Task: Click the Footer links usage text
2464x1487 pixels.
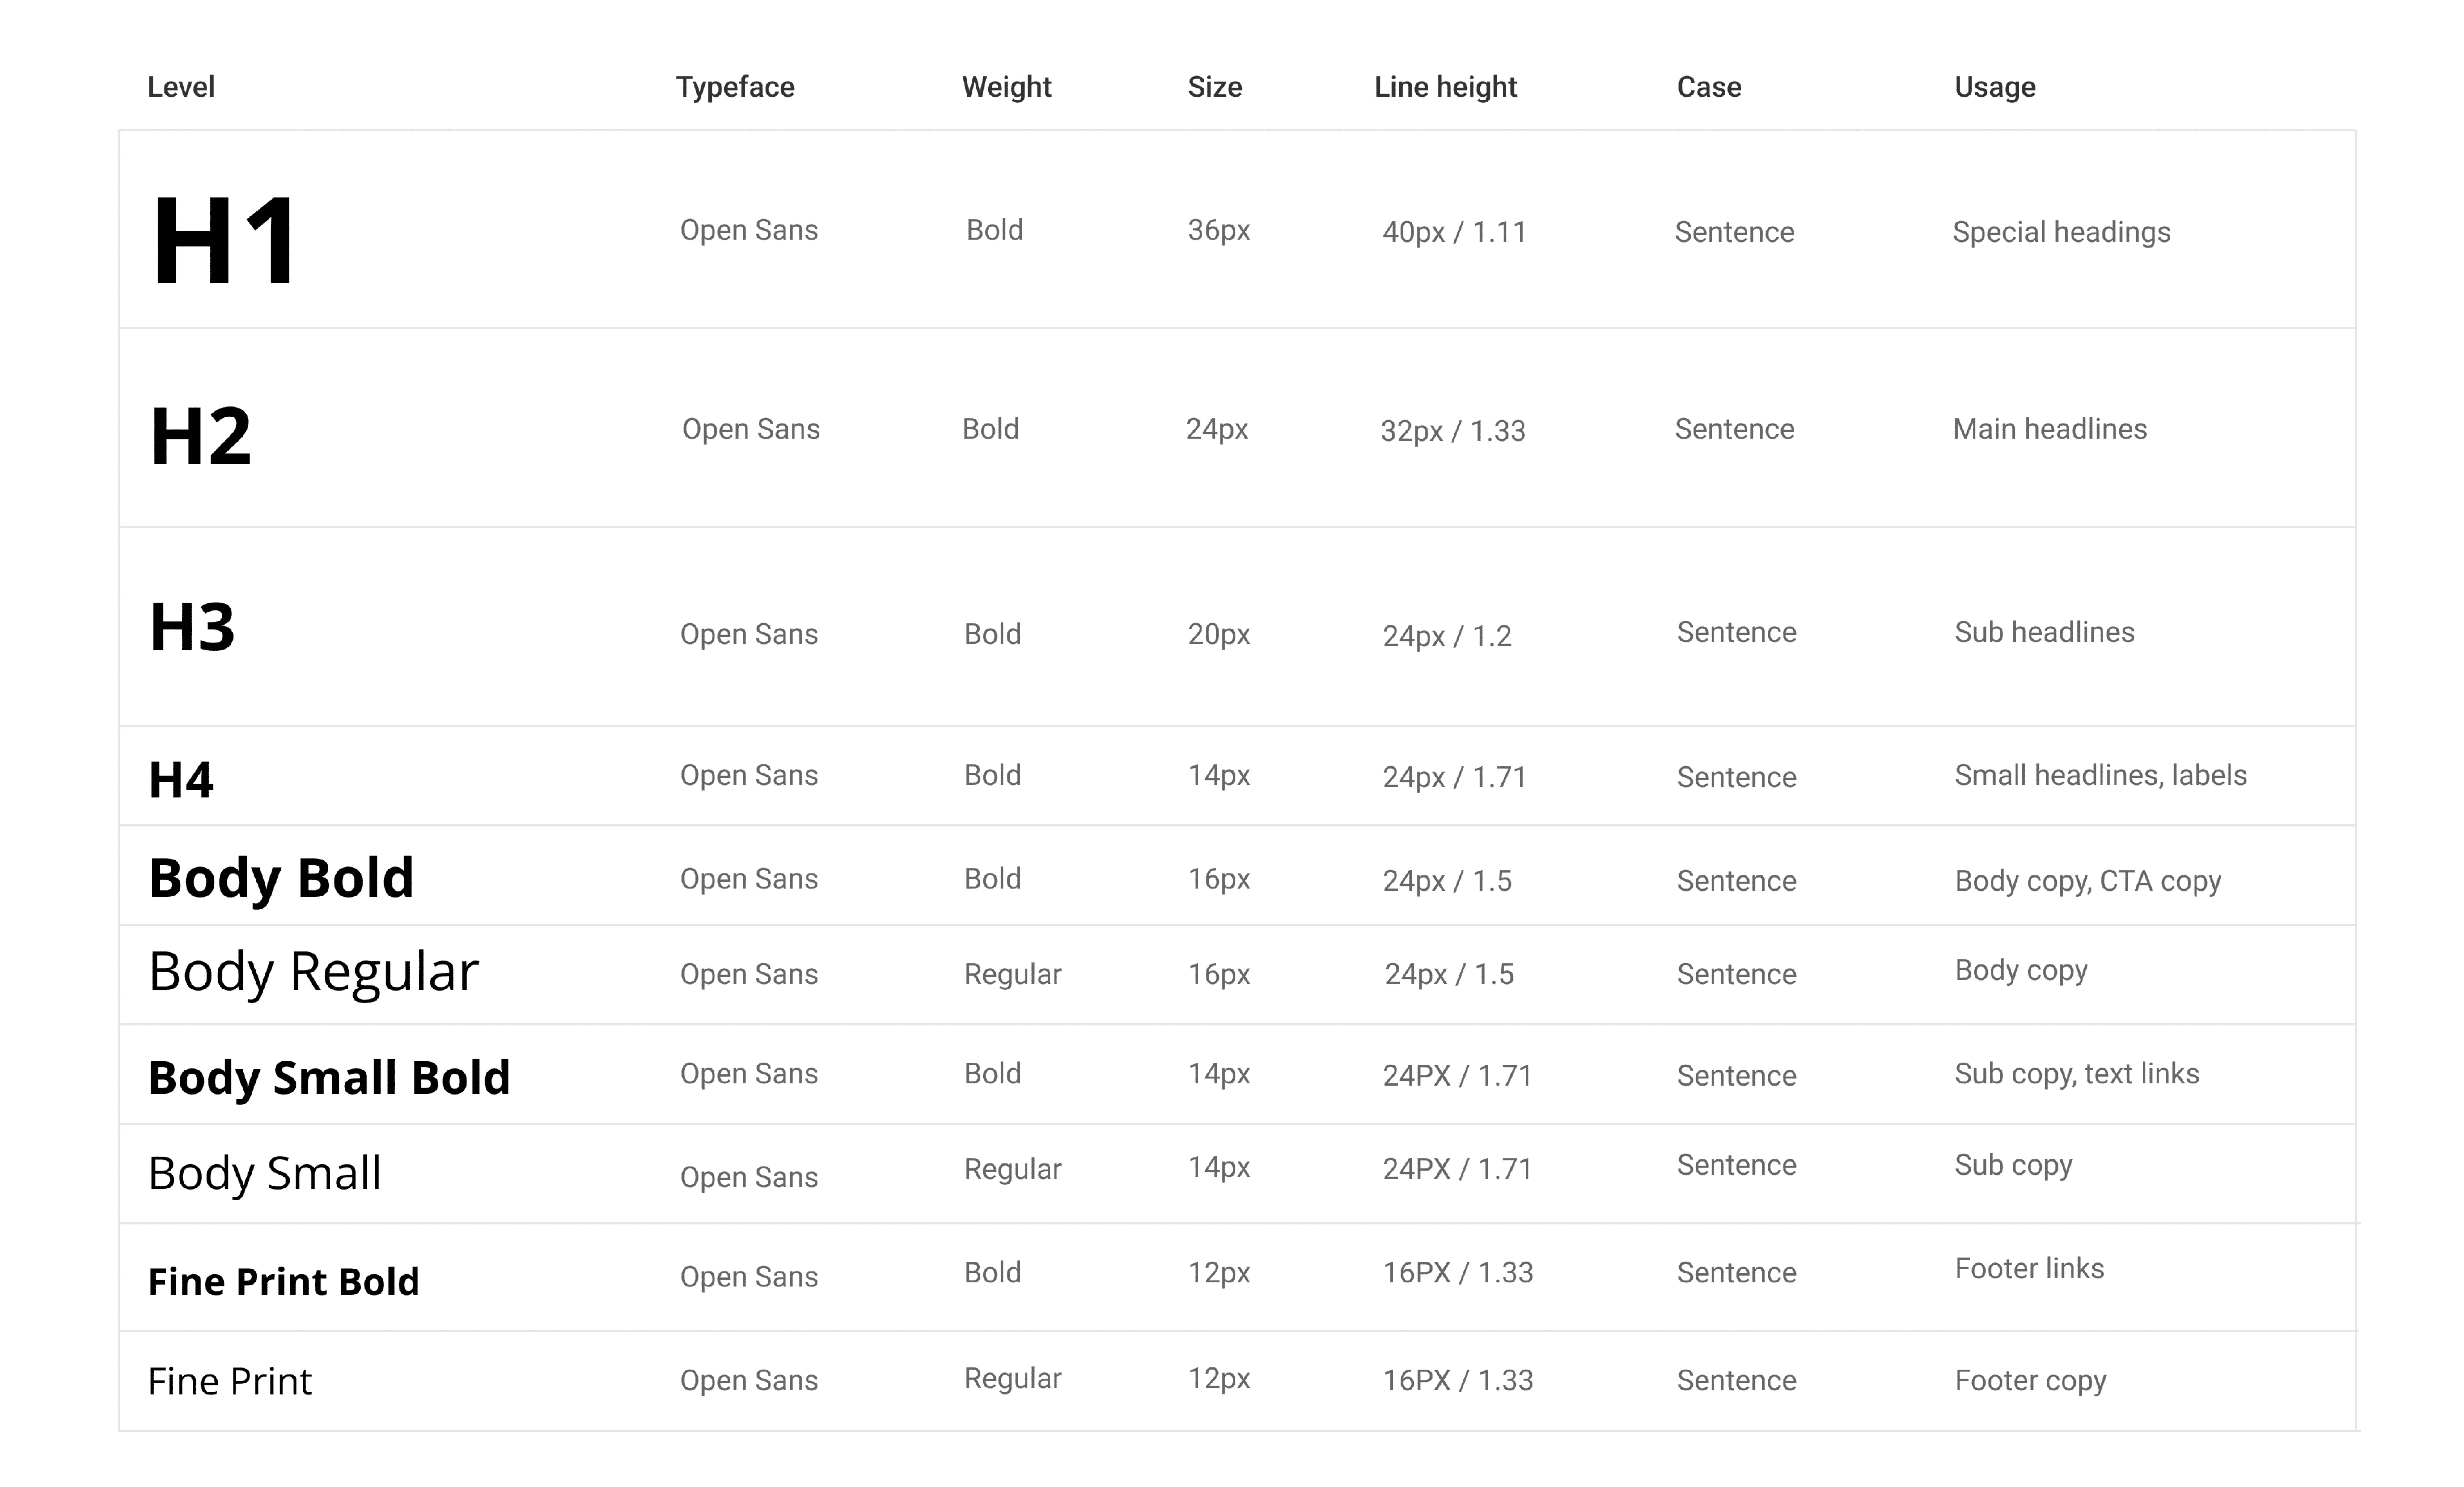Action: point(2029,1268)
